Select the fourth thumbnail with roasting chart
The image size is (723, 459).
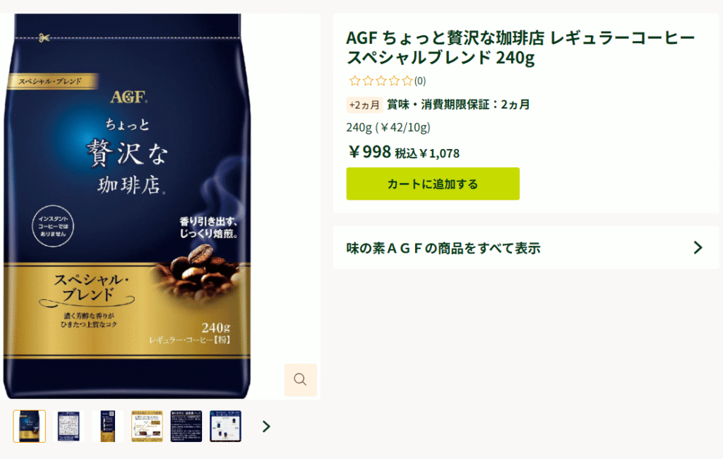(147, 427)
